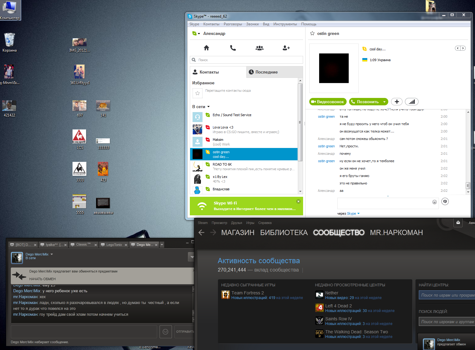Image resolution: width=475 pixels, height=350 pixels.
Task: Select Lova Lova <3 contact in Skype
Action: 244,129
